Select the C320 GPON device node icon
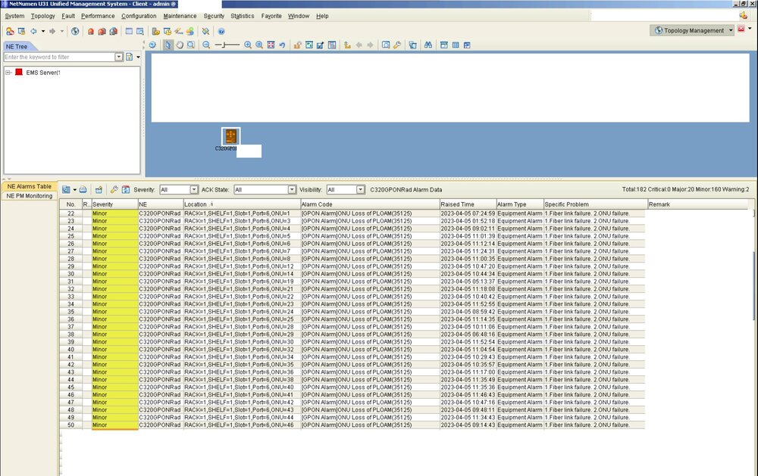This screenshot has height=476, width=758. (x=231, y=136)
